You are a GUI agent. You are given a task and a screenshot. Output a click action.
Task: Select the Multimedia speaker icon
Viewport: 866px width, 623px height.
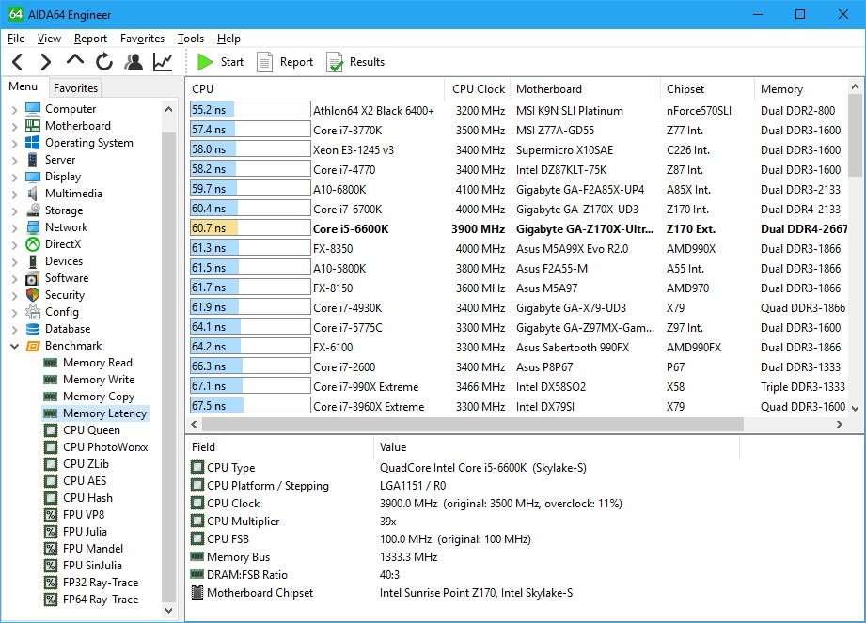click(33, 194)
